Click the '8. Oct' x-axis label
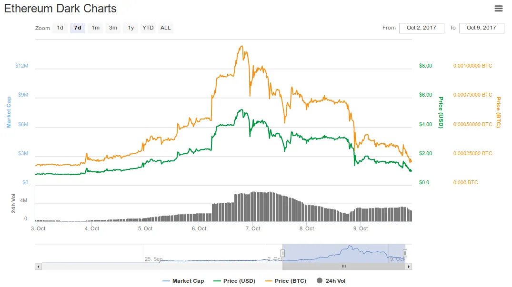512x287 pixels. [x=307, y=228]
